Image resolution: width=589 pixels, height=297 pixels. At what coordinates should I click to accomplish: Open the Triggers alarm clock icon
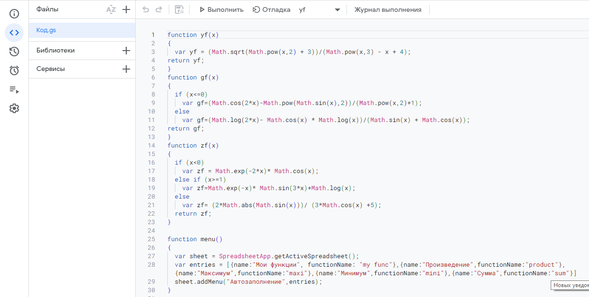tap(14, 70)
